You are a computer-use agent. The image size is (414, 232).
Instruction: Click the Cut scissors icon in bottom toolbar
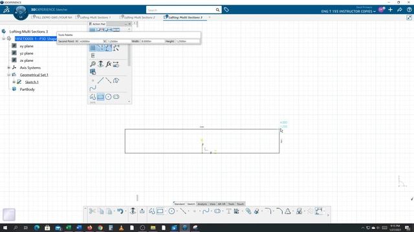[92, 211]
